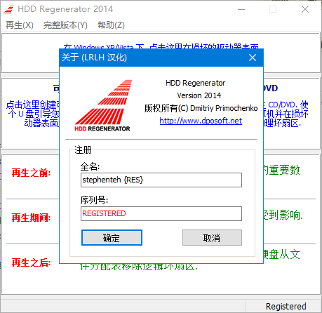Click the blue 点击这里创建 USB link text
The image size is (322, 313).
click(33, 114)
